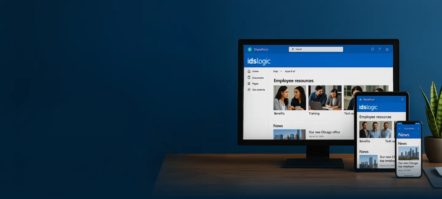Open the Benefits team photo on the tablet

click(376, 130)
